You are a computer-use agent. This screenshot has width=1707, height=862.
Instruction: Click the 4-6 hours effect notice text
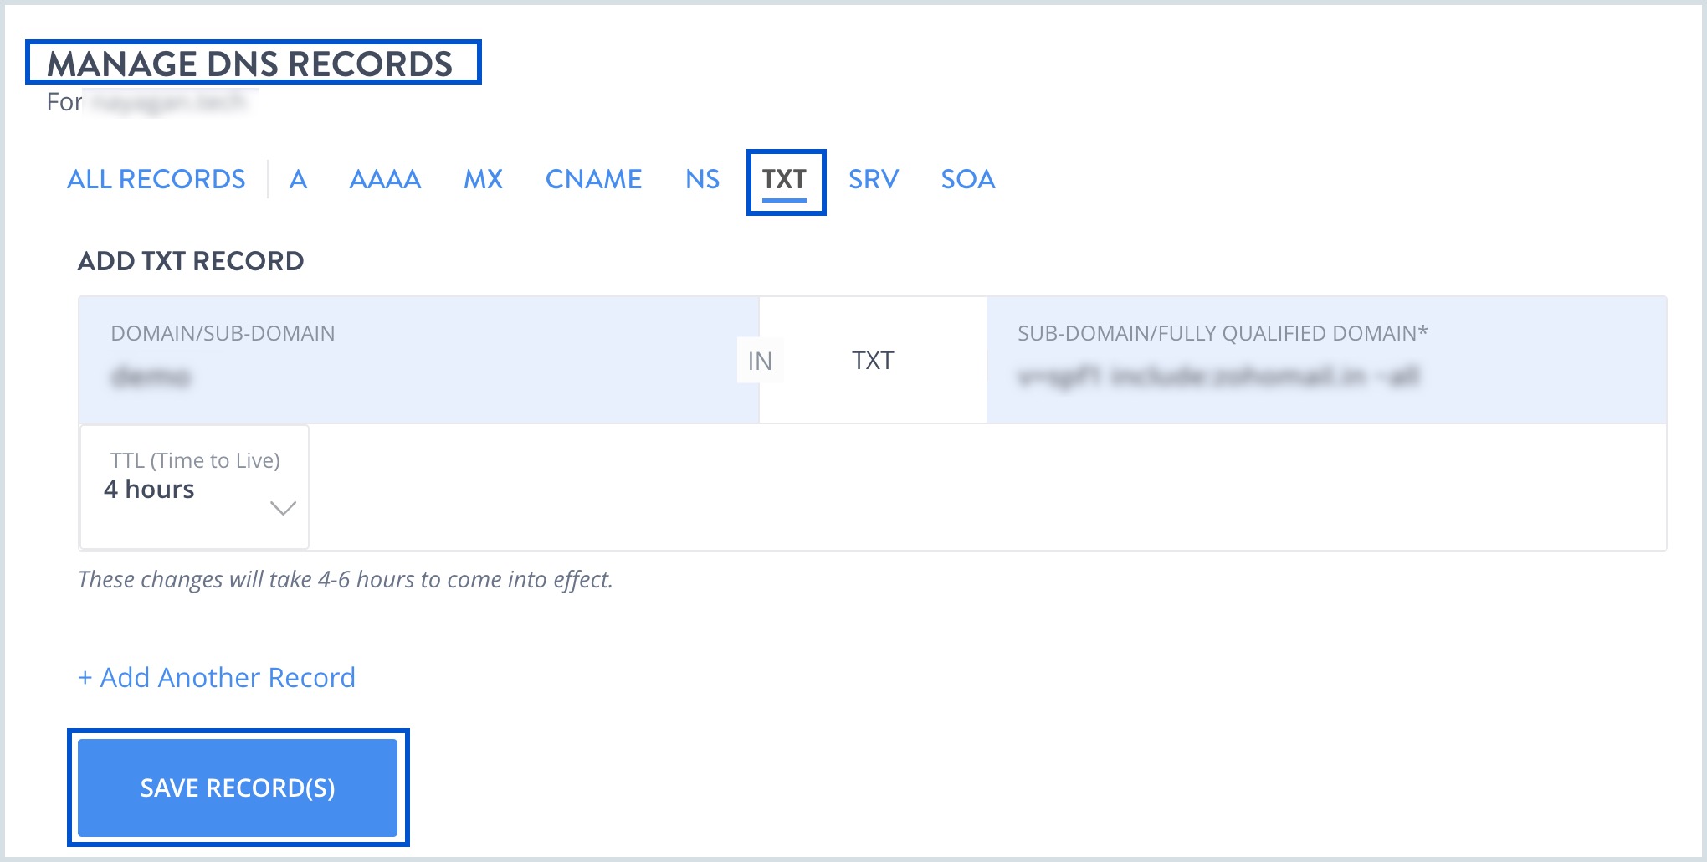(346, 579)
